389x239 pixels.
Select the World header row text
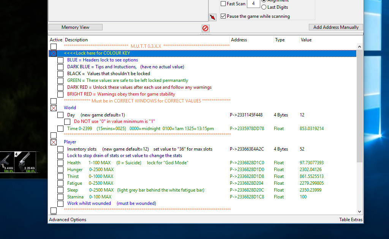coord(70,108)
